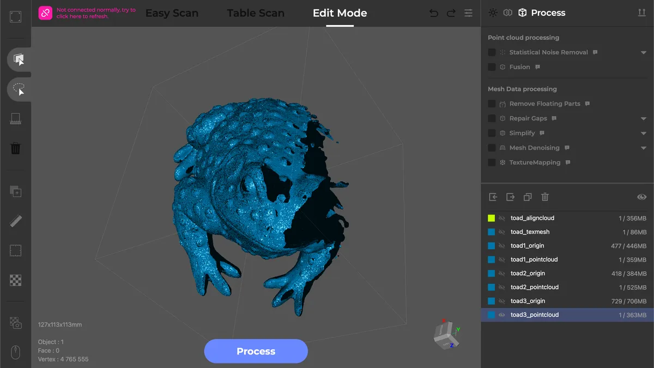Show toad_aligncloud using its eye icon

click(502, 218)
